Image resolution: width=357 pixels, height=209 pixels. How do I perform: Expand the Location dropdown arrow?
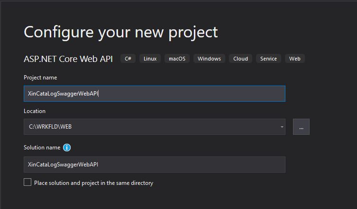pyautogui.click(x=282, y=127)
